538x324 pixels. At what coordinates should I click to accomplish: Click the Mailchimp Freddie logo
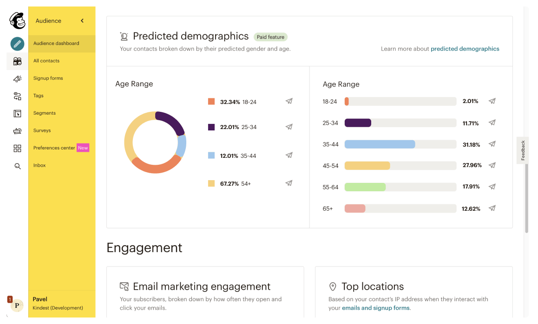click(x=17, y=20)
